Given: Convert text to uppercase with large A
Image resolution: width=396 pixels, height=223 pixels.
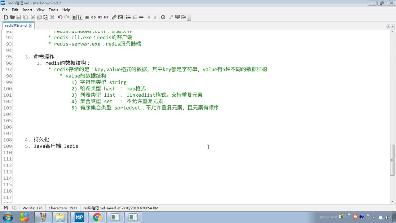Looking at the screenshot, I should (x=149, y=17).
